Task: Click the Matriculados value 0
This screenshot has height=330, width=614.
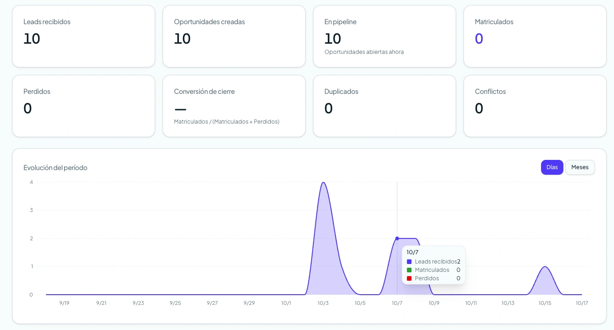Action: click(x=479, y=39)
